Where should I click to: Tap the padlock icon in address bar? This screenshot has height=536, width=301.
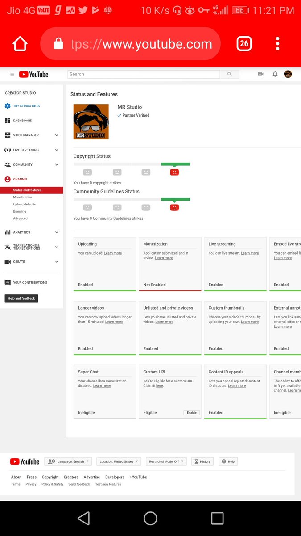click(x=58, y=44)
